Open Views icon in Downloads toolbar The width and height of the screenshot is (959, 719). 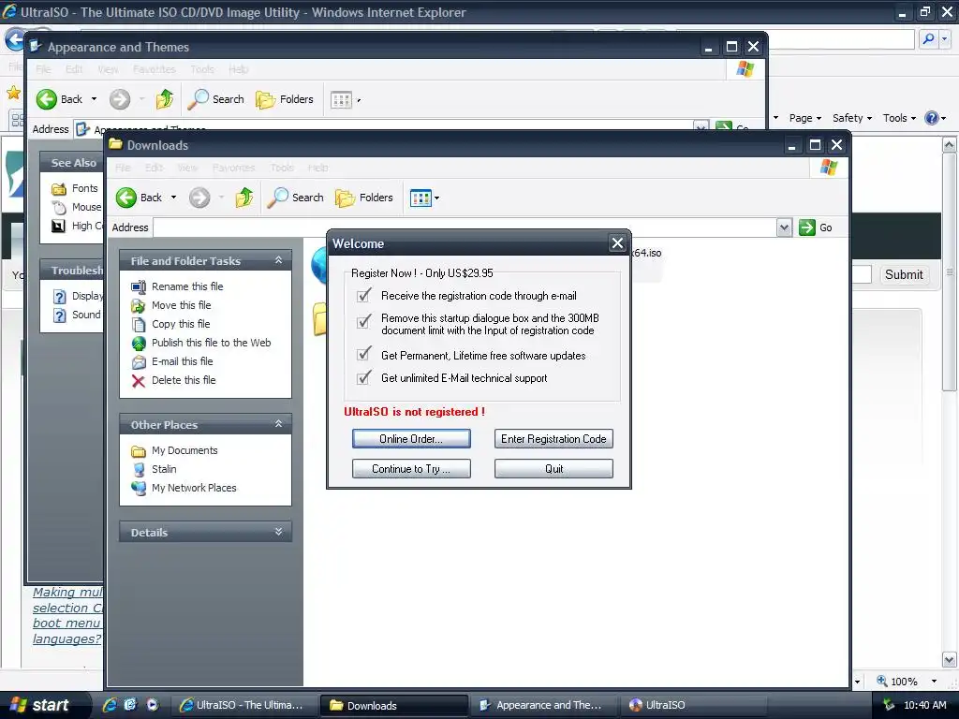[x=420, y=198]
